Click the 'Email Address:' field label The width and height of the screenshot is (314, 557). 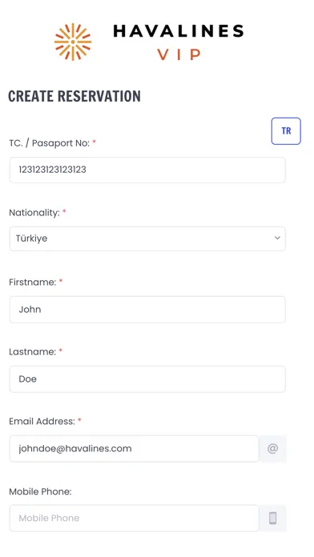coord(42,421)
